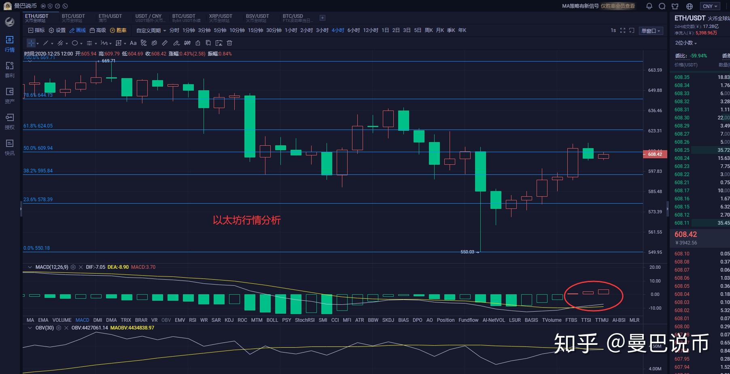Image resolution: width=730 pixels, height=374 pixels.
Task: Select the 4小时 timeframe
Action: click(x=338, y=30)
